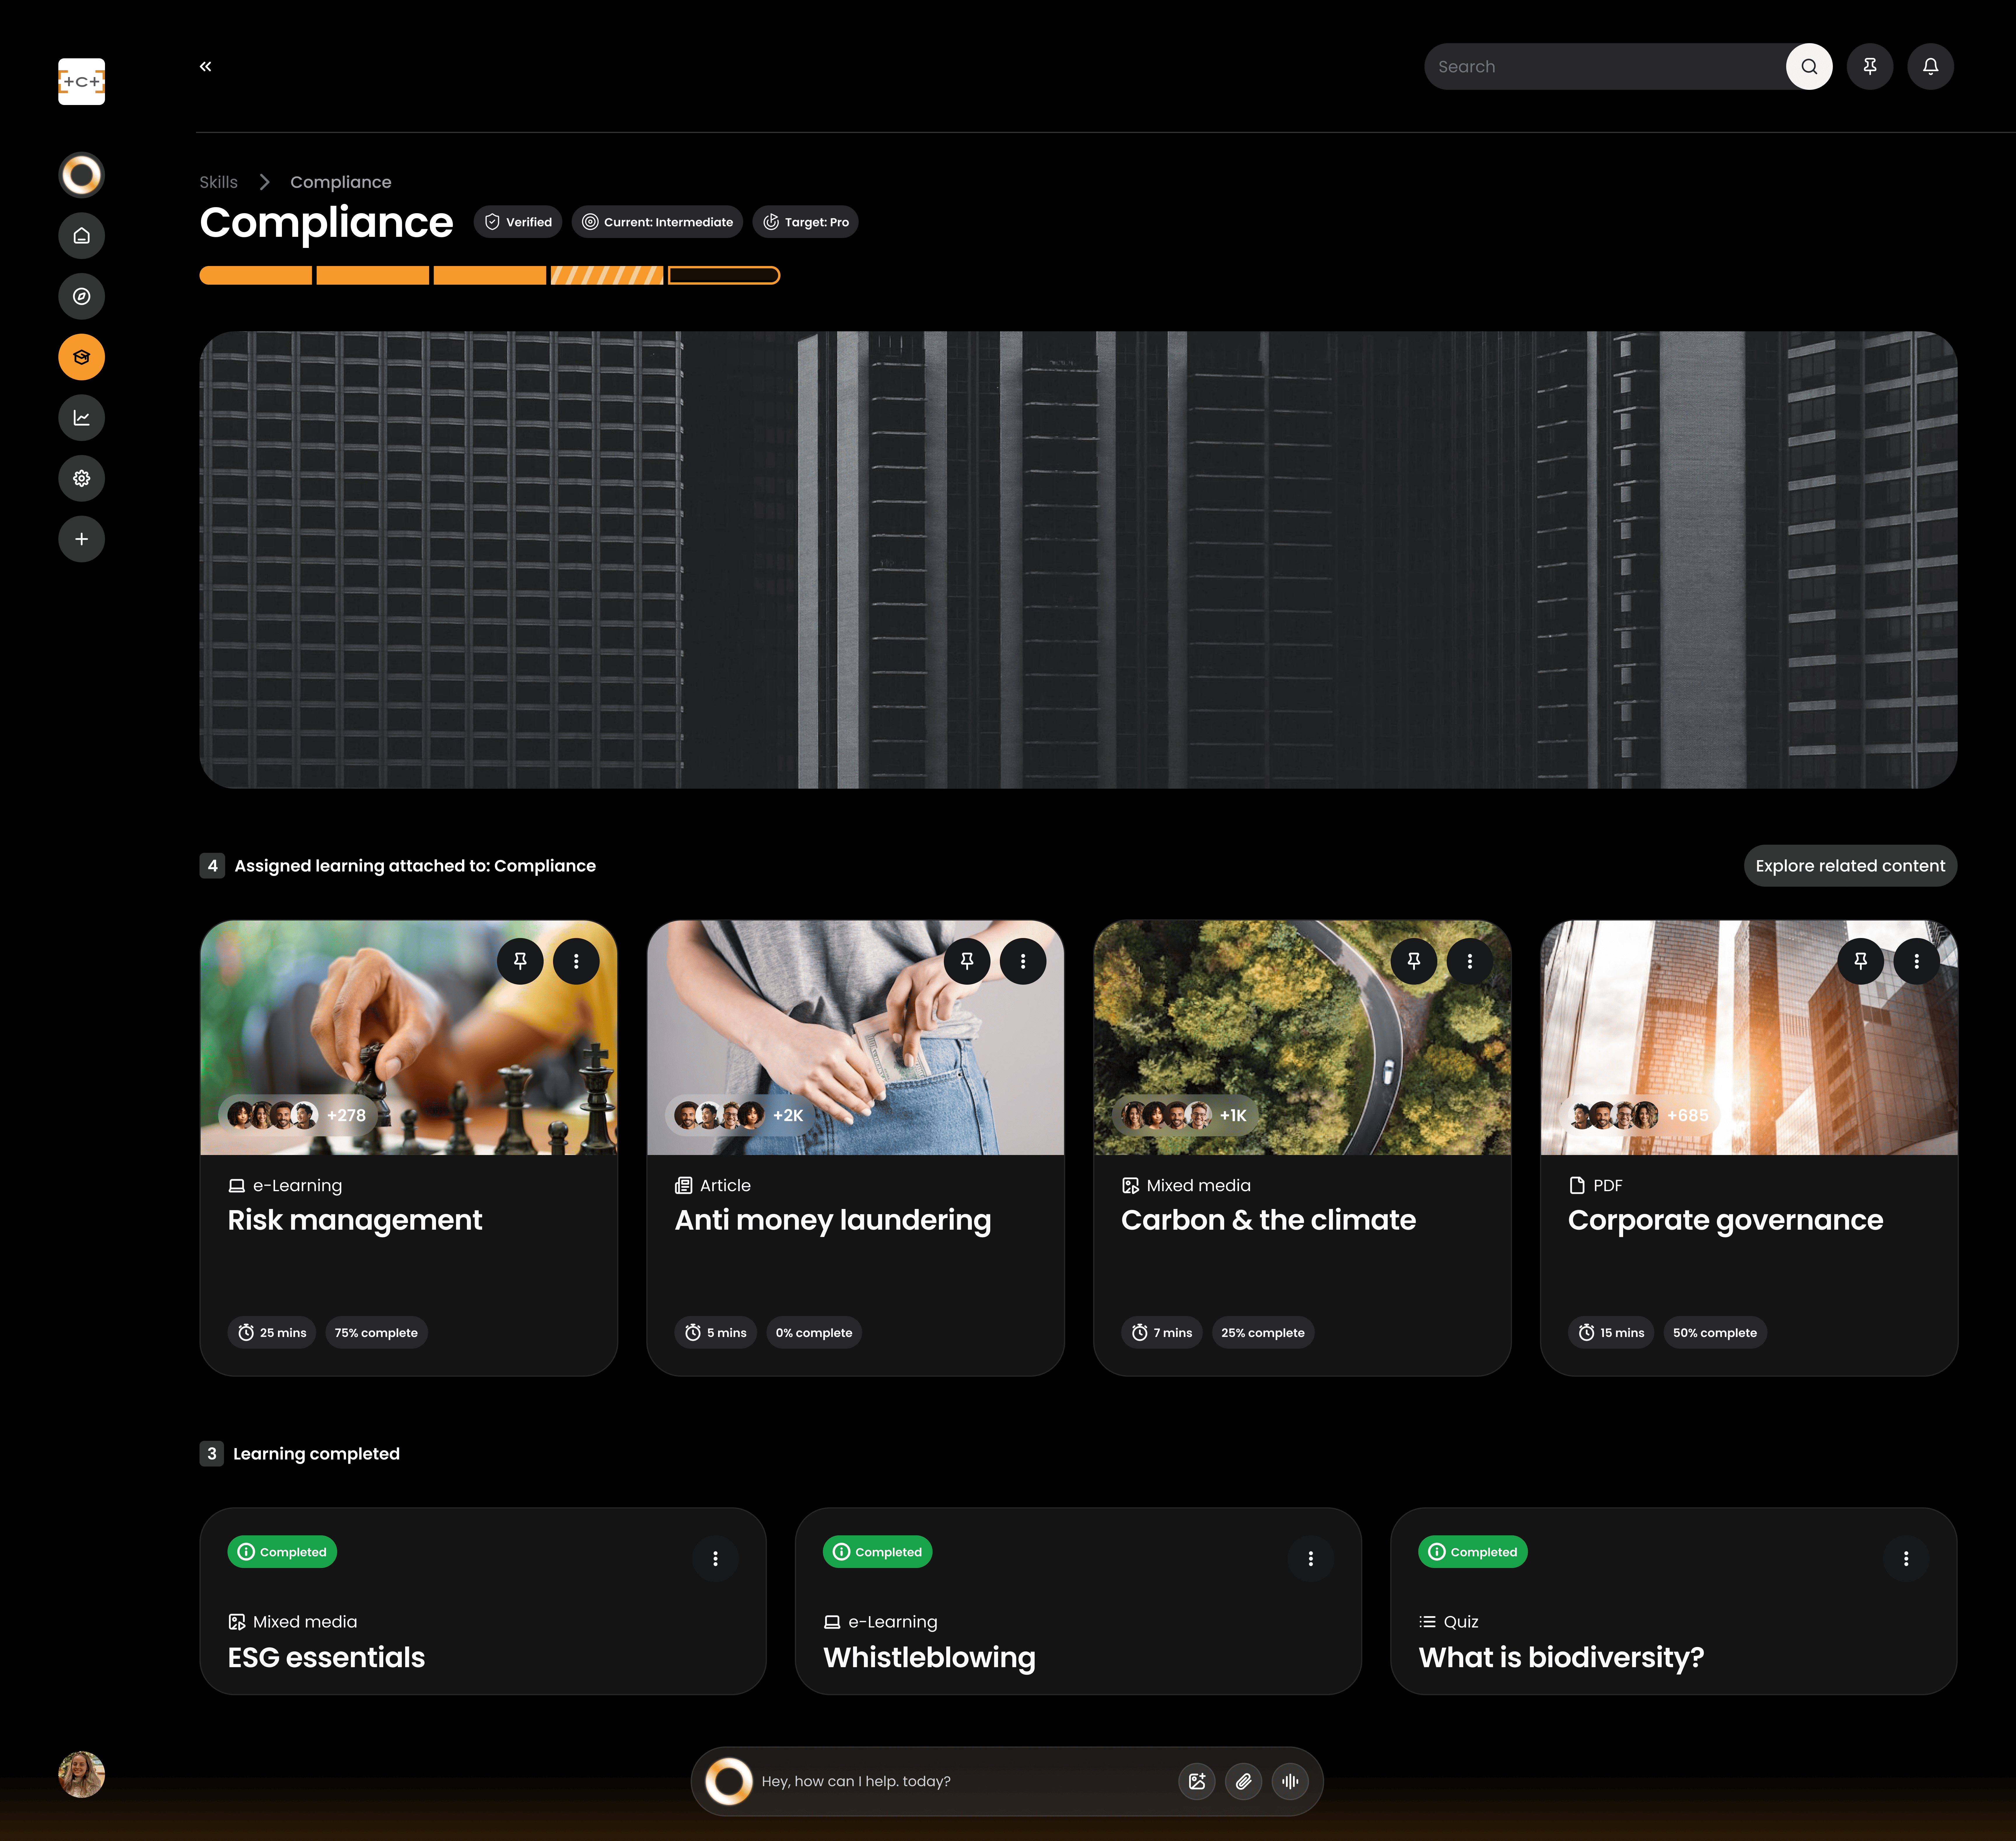Click the add image icon in chat bar

coord(1197,1781)
